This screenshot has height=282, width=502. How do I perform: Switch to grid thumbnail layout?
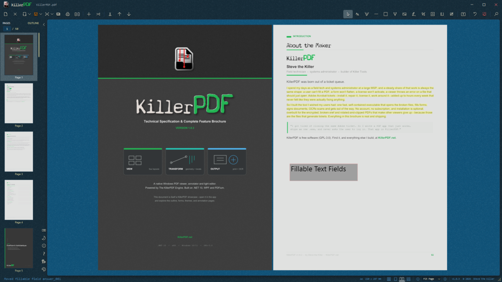click(409, 279)
